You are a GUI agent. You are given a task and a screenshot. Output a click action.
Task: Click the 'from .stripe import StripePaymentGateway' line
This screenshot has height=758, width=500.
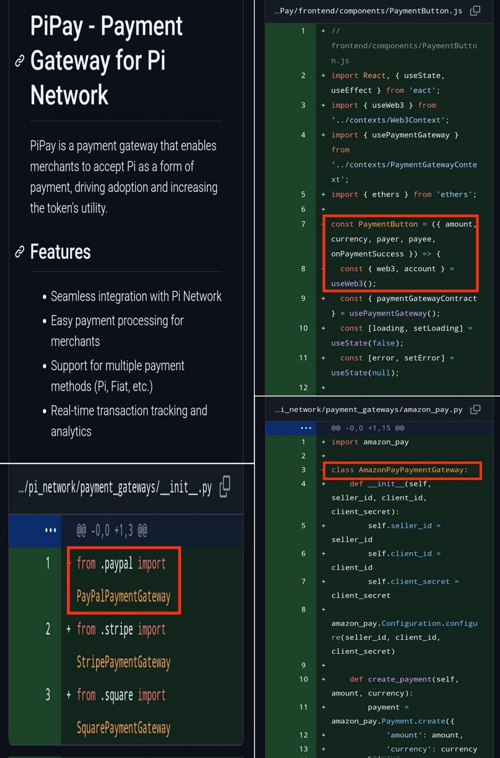[124, 646]
